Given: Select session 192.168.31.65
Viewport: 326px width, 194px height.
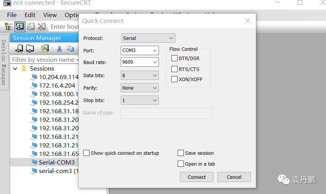Looking at the screenshot, I should pyautogui.click(x=59, y=154).
